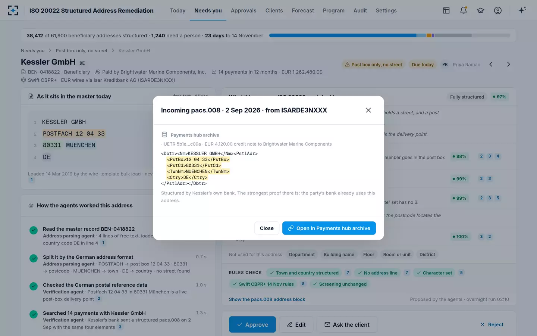Open the Approvals tab
This screenshot has height=336, width=537.
(x=244, y=10)
